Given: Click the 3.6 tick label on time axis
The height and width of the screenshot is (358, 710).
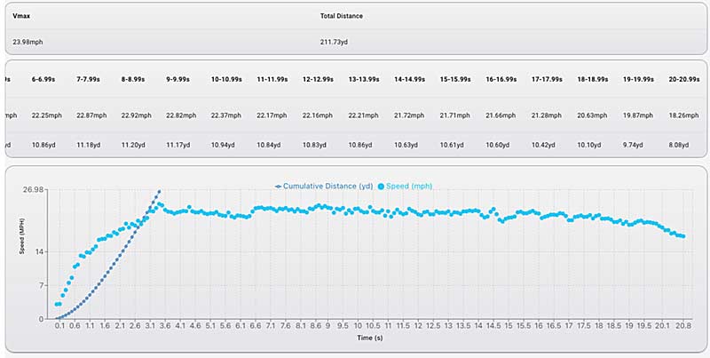Looking at the screenshot, I should [166, 326].
